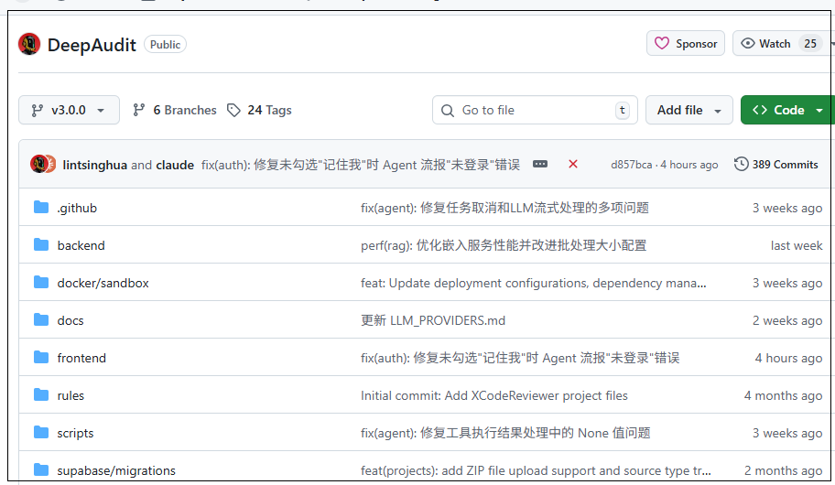835x485 pixels.
Task: Expand the Add file dropdown
Action: point(689,110)
